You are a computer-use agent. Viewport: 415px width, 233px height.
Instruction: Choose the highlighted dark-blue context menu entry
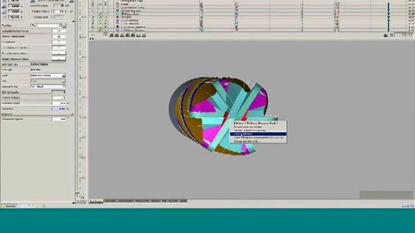click(x=258, y=134)
